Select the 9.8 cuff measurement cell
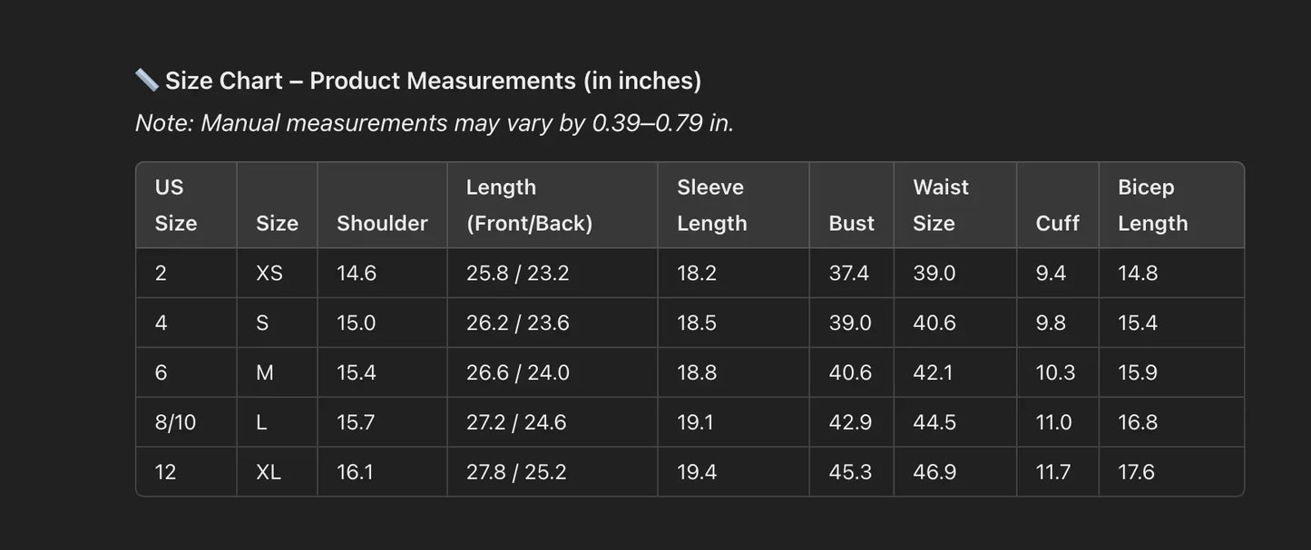Image resolution: width=1311 pixels, height=550 pixels. tap(1051, 323)
